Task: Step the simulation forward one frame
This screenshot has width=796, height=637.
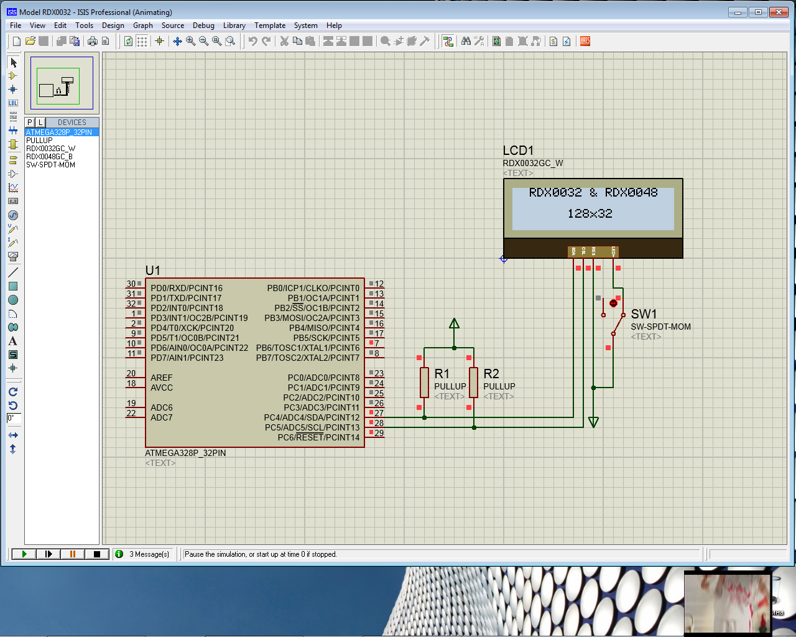Action: point(48,554)
